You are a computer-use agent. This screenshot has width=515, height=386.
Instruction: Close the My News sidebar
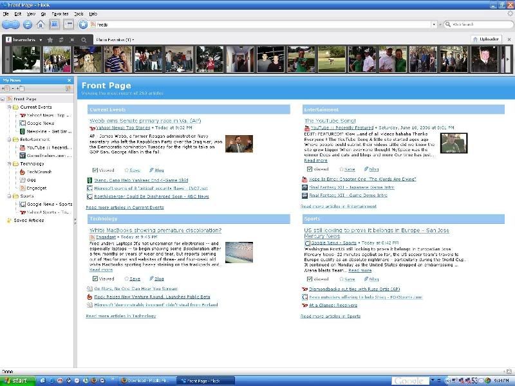click(70, 80)
